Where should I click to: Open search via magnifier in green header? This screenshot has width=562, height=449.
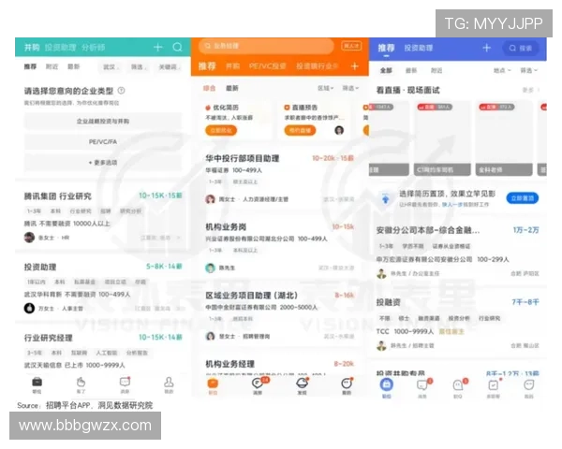click(177, 47)
